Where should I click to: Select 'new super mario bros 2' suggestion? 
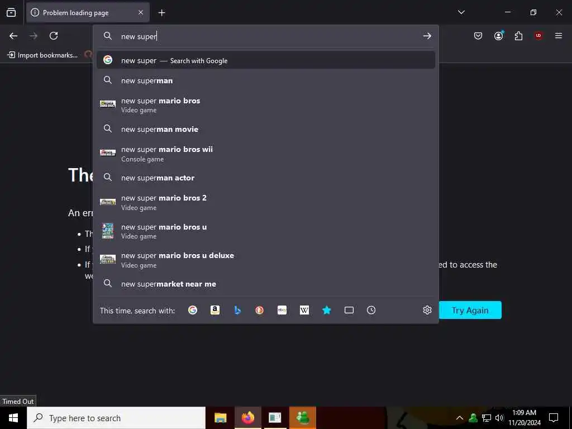(265, 202)
